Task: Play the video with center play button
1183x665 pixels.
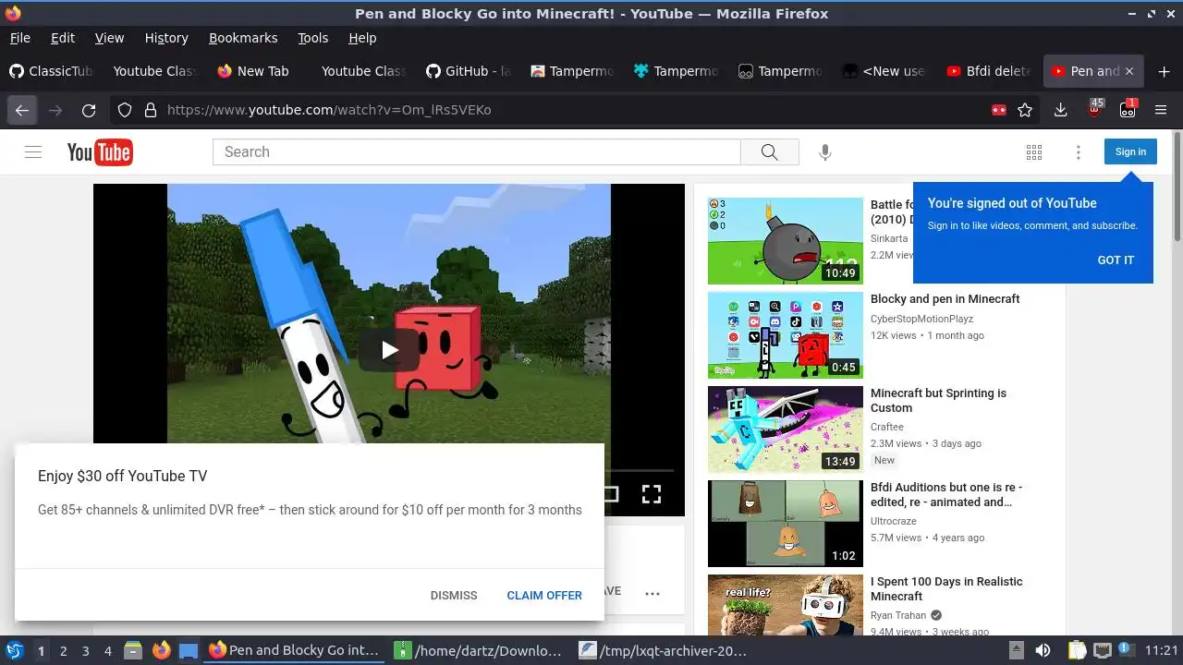Action: 389,350
